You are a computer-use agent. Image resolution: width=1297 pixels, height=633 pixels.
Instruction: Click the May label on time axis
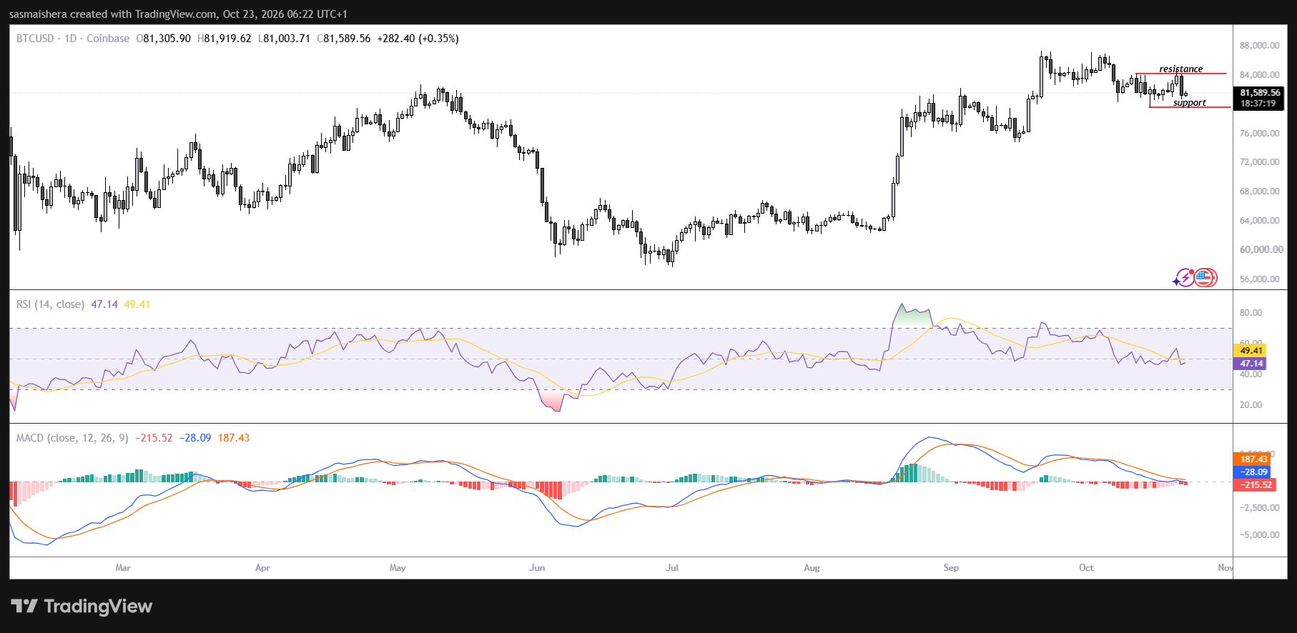point(398,568)
